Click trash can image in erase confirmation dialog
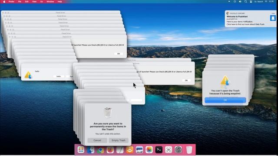Viewport: 278px width, 156px height. pos(108,112)
